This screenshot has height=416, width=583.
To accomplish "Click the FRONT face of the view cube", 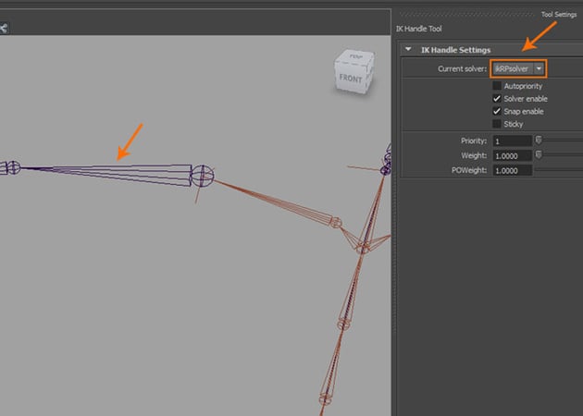I will pos(351,79).
